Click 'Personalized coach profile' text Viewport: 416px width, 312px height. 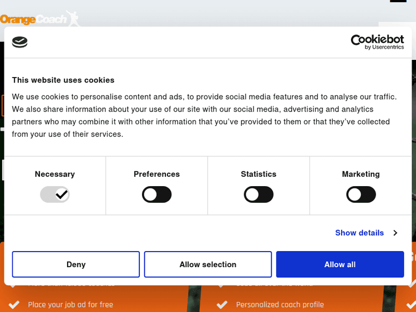pos(280,304)
